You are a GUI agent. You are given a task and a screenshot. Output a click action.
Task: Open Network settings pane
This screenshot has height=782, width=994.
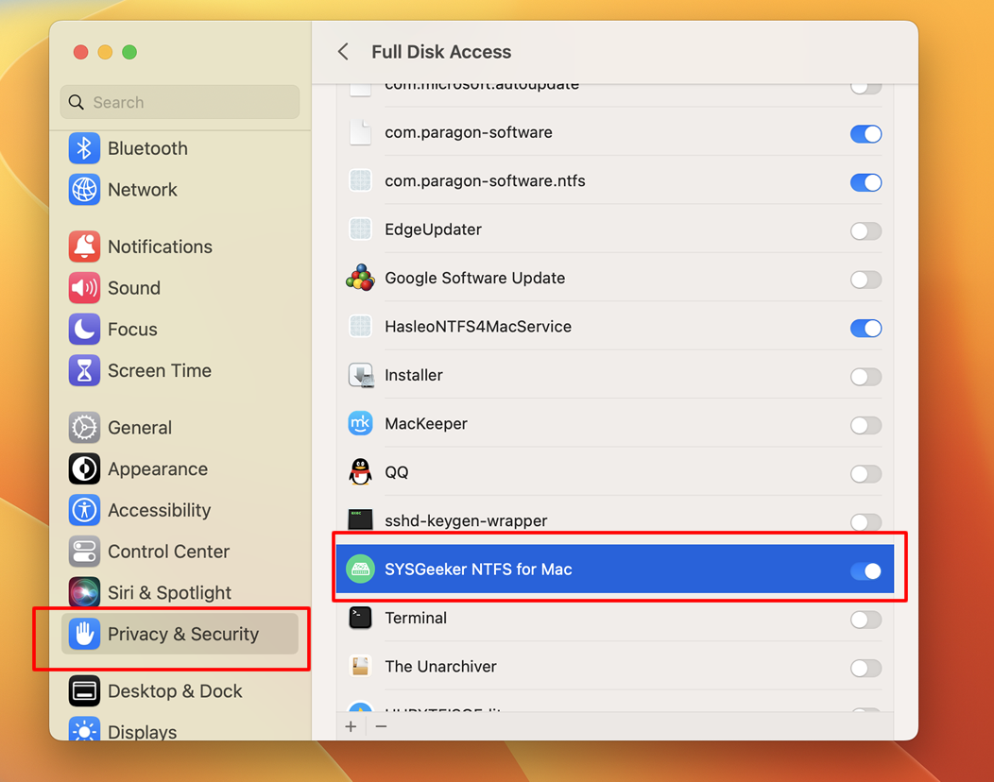pos(180,190)
